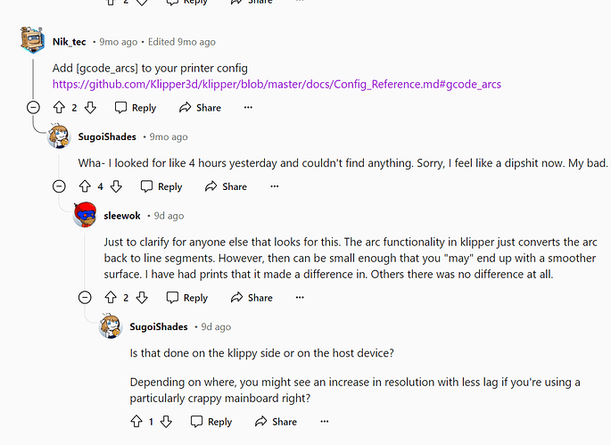
Task: Share sleewok's comment
Action: pyautogui.click(x=252, y=298)
